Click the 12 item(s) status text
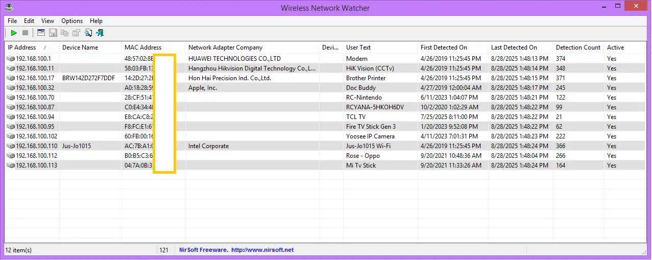The height and width of the screenshot is (260, 652). 19,250
